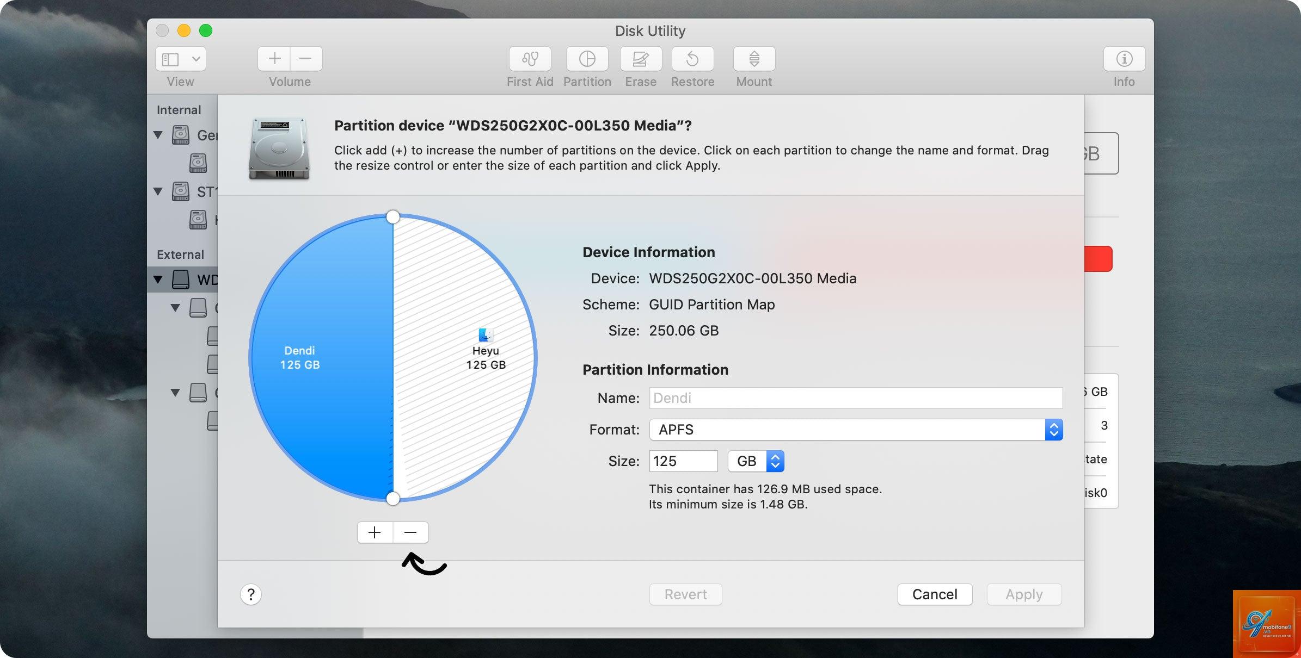The image size is (1301, 658).
Task: Add a volume with toolbar plus
Action: click(x=274, y=59)
